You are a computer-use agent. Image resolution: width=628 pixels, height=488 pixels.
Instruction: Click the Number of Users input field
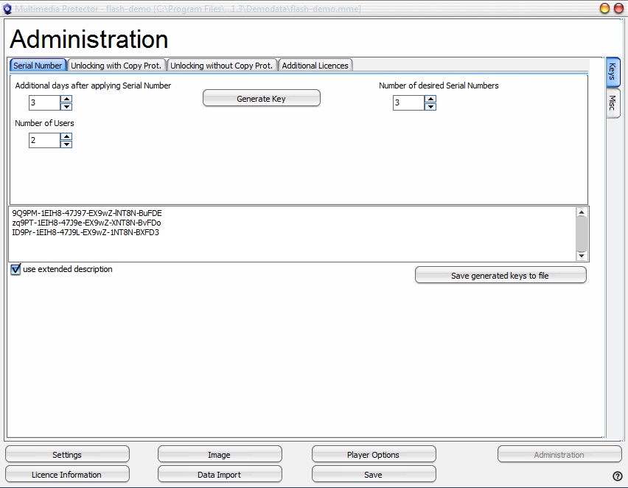(44, 140)
